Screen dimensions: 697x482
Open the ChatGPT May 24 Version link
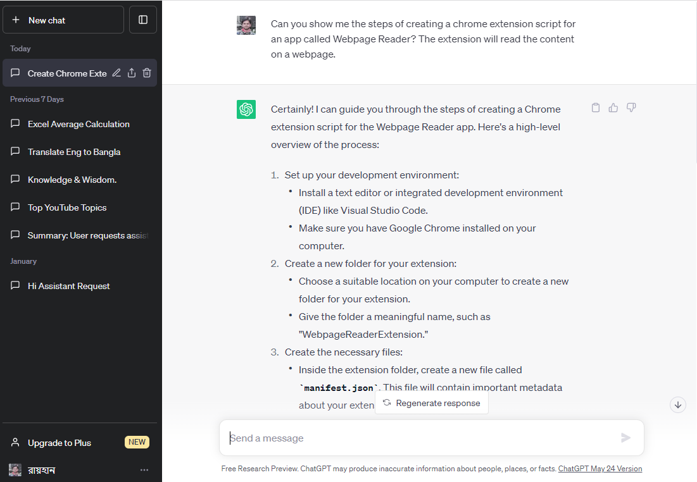click(600, 469)
